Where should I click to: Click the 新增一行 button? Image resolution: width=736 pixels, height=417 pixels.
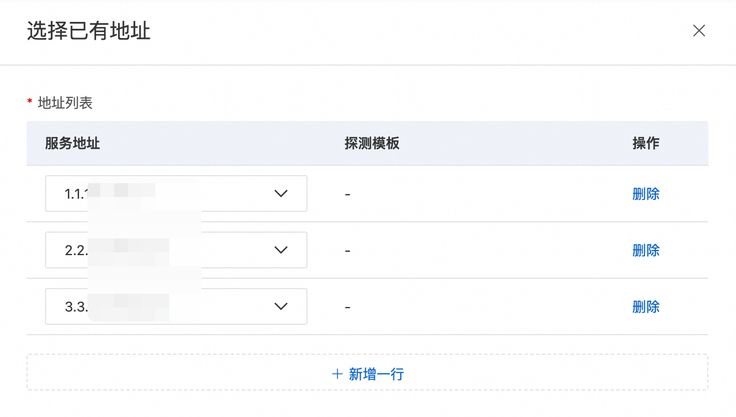click(x=376, y=374)
